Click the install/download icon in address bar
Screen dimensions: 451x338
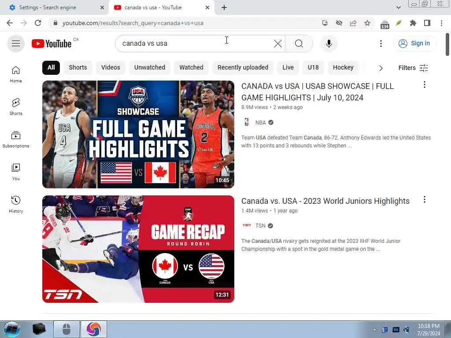tap(325, 23)
